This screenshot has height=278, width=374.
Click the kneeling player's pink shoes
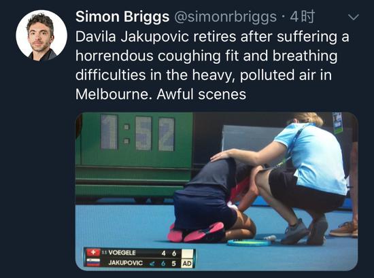tap(196, 232)
